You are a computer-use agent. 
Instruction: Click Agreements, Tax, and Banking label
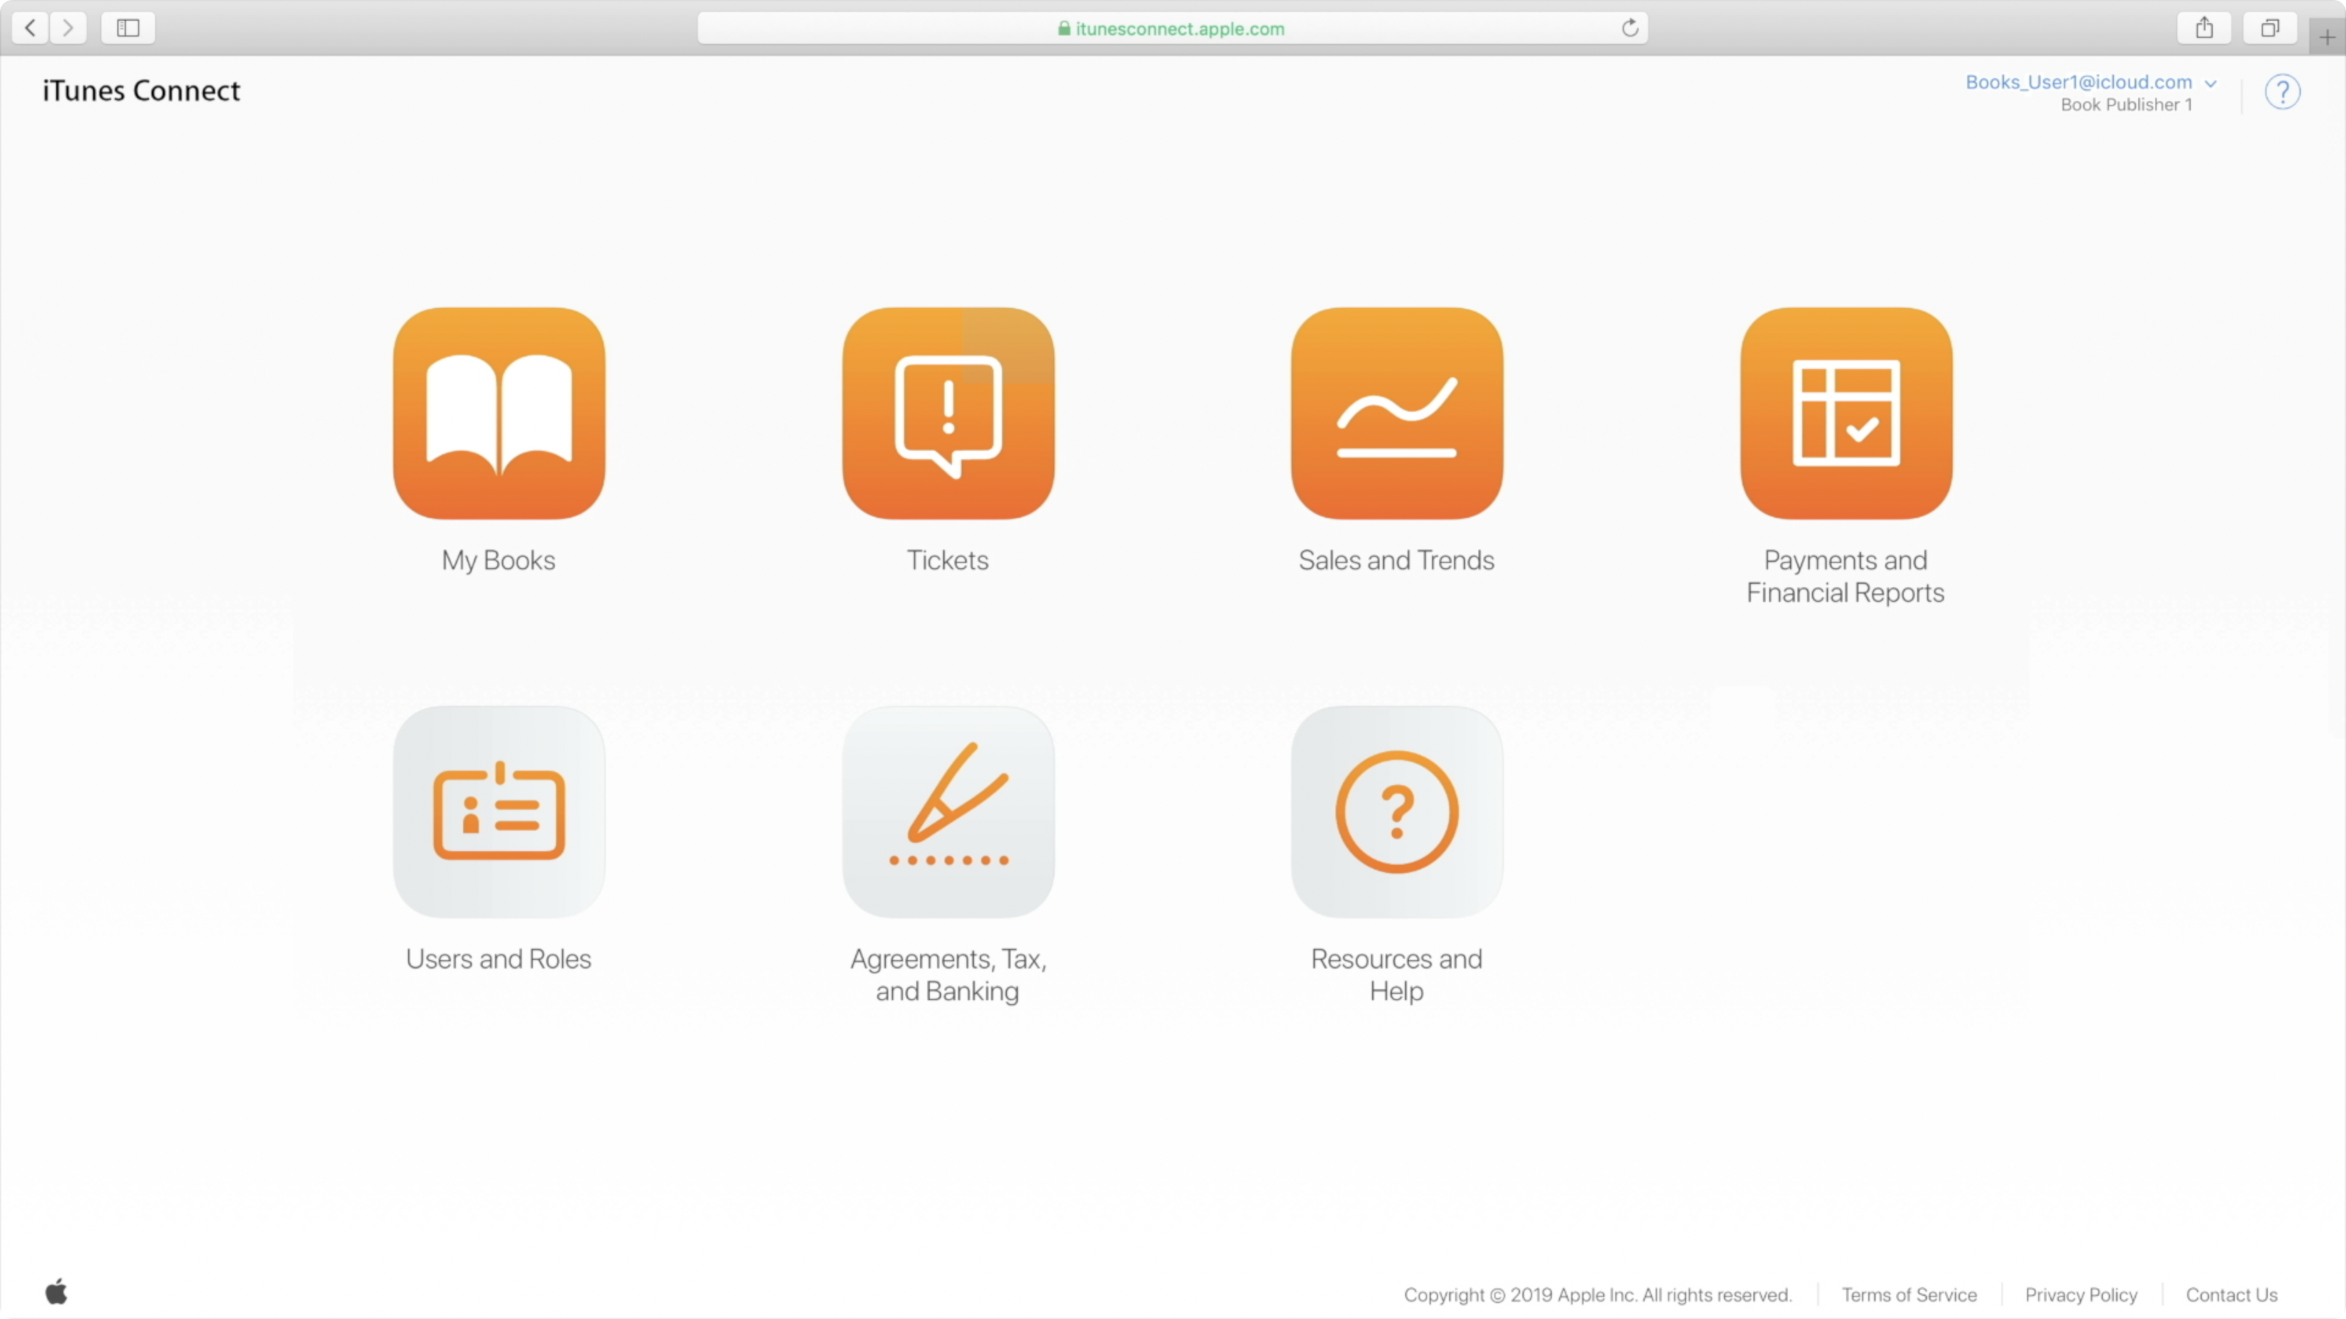947,975
